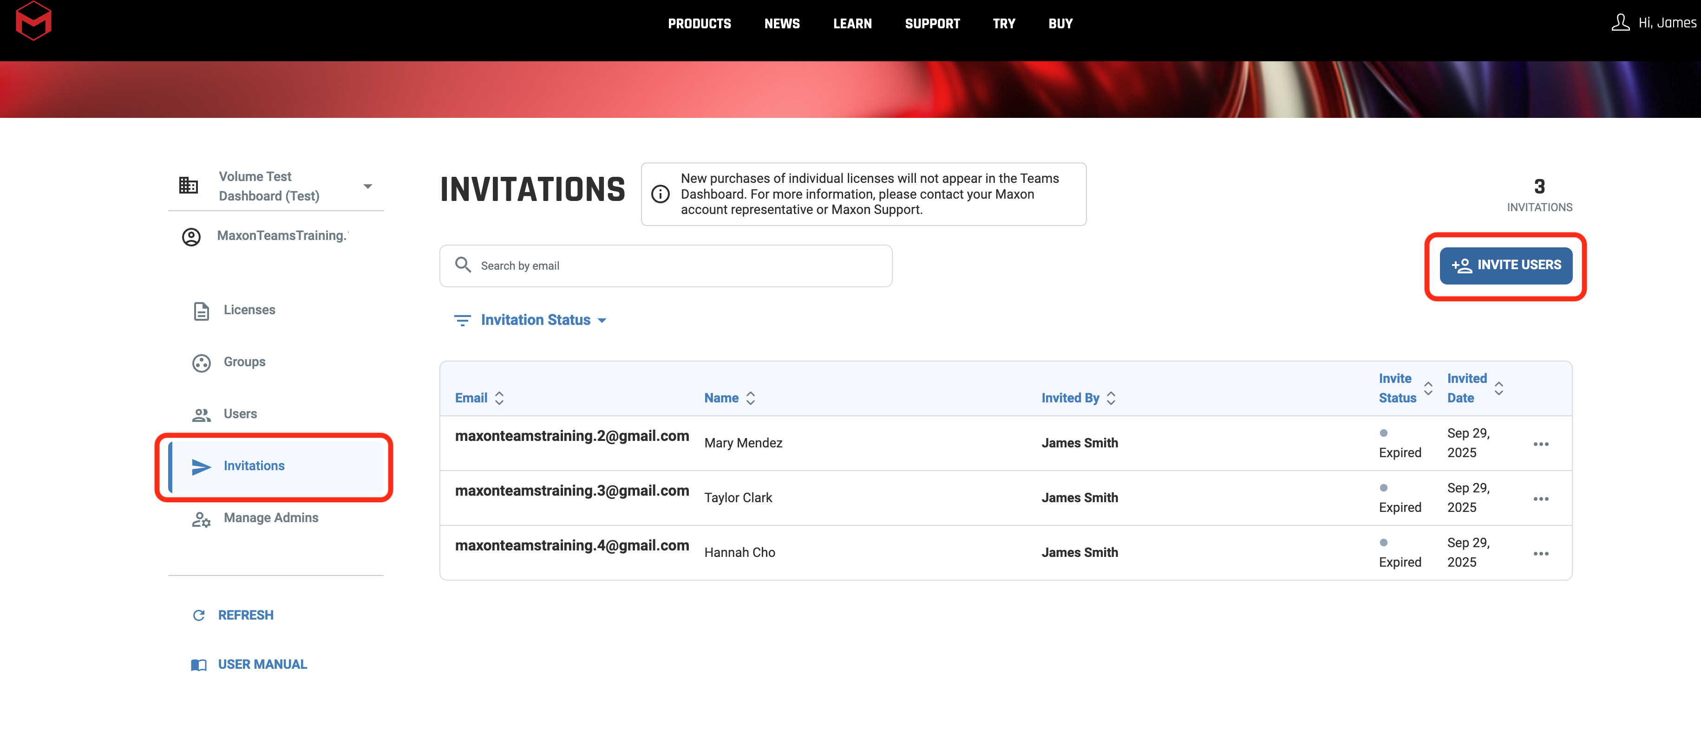Open the Learn menu
Image resolution: width=1701 pixels, height=737 pixels.
coord(852,24)
